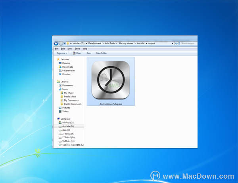
Task: Click the Videos library icon
Action: pos(60,111)
